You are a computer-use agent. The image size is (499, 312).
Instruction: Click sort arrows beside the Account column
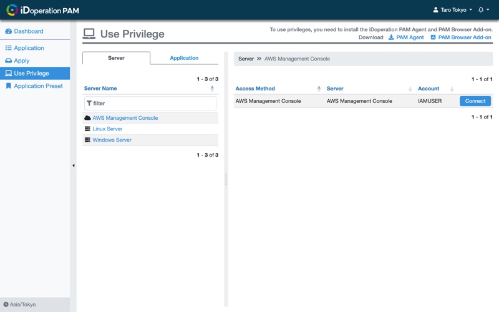[452, 89]
